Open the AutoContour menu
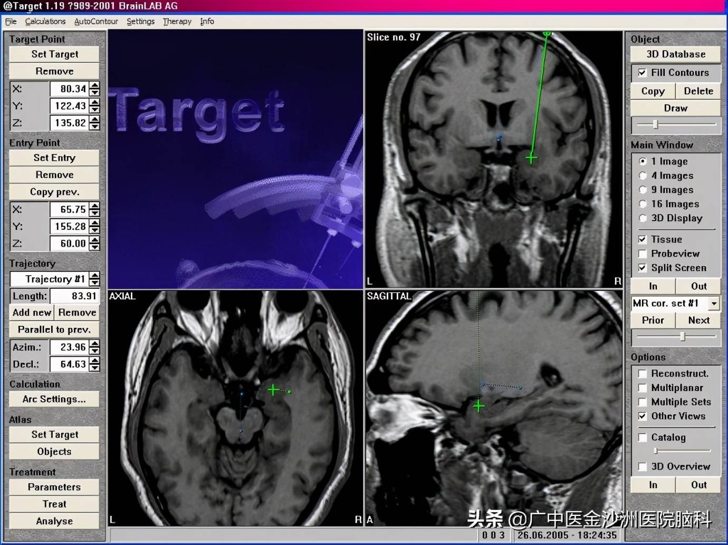728x545 pixels. tap(96, 22)
